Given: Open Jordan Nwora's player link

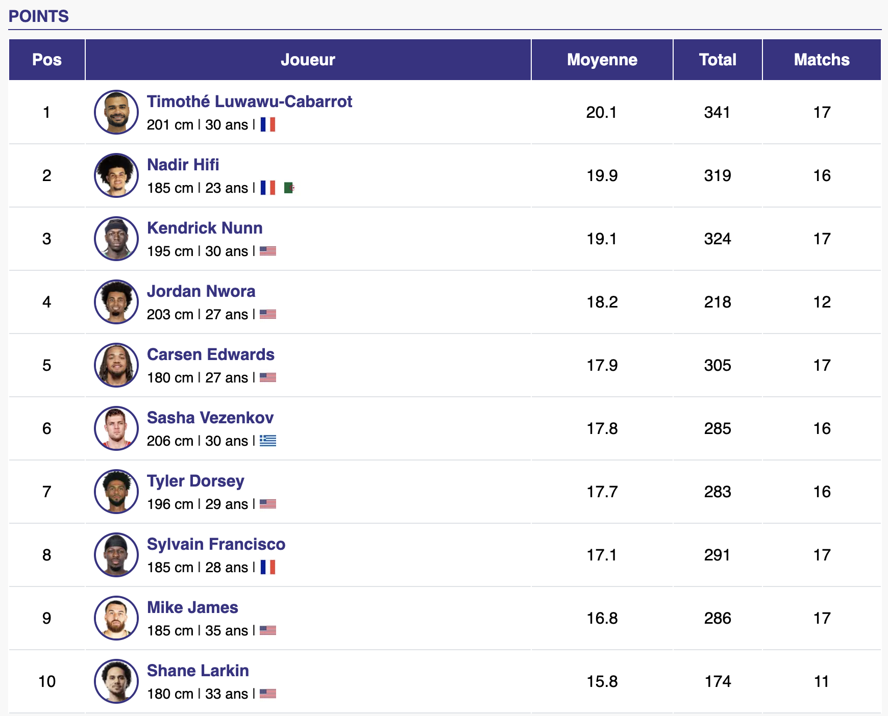Looking at the screenshot, I should tap(201, 291).
